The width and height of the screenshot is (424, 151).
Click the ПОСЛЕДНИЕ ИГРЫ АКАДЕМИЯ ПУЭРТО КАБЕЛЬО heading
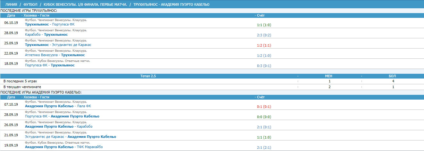tap(41, 92)
